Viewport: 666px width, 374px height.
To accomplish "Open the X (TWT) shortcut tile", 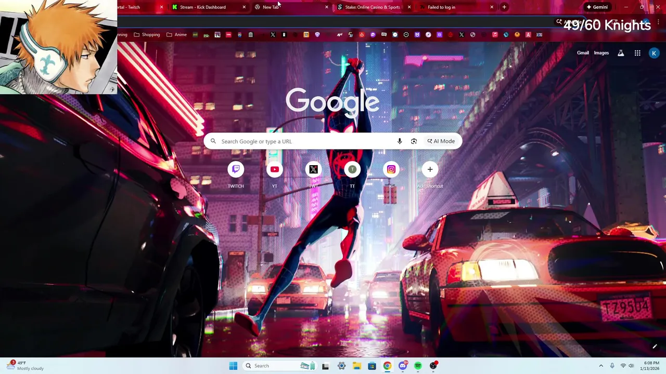I will tap(313, 175).
